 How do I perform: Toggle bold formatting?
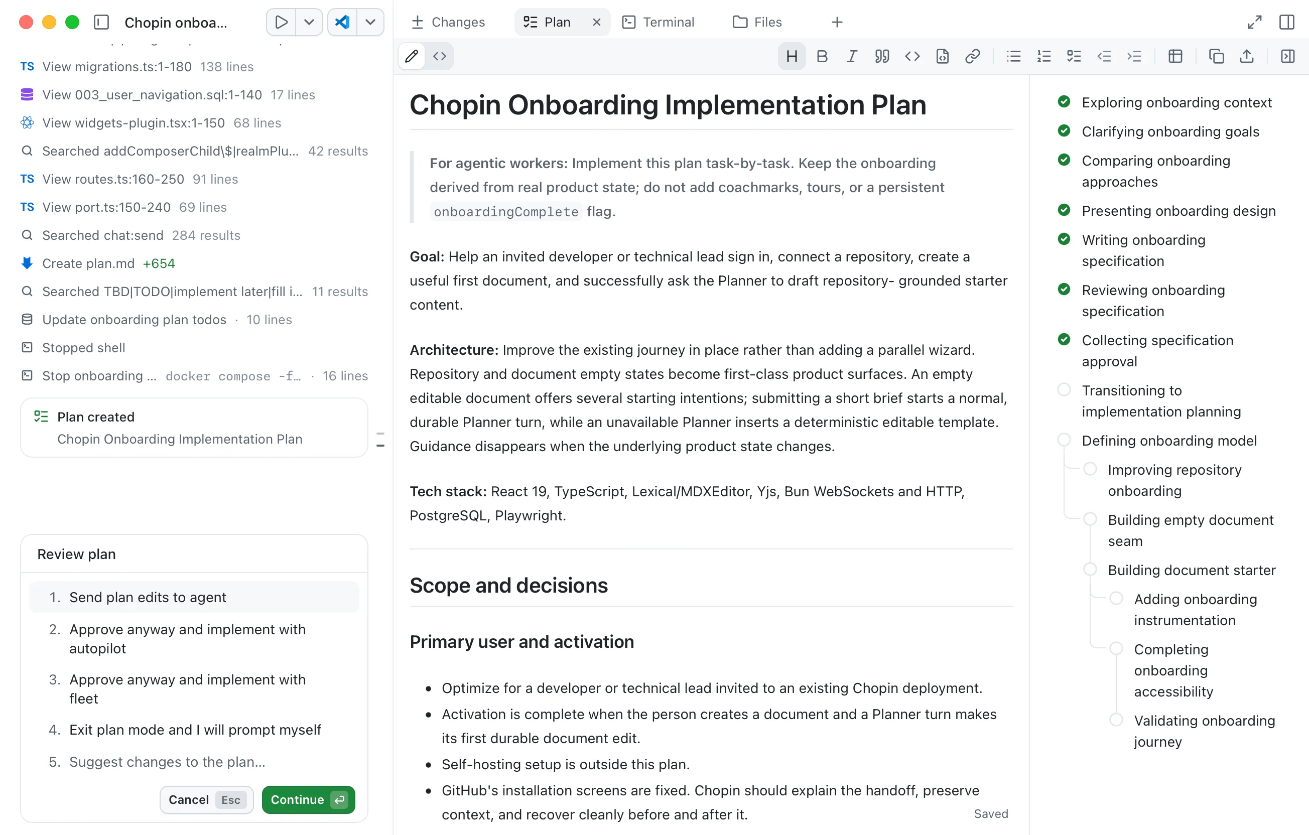pos(822,56)
